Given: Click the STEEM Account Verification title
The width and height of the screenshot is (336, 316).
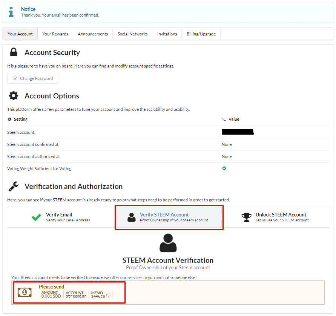Looking at the screenshot, I should (x=168, y=260).
